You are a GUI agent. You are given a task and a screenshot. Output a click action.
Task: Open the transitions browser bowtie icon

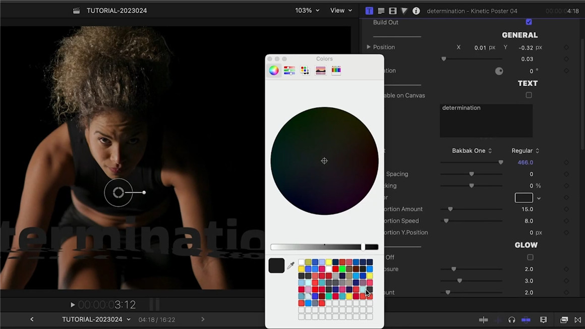pos(577,319)
